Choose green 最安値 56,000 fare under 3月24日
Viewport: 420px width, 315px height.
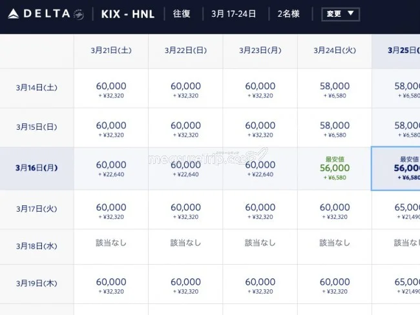point(334,168)
